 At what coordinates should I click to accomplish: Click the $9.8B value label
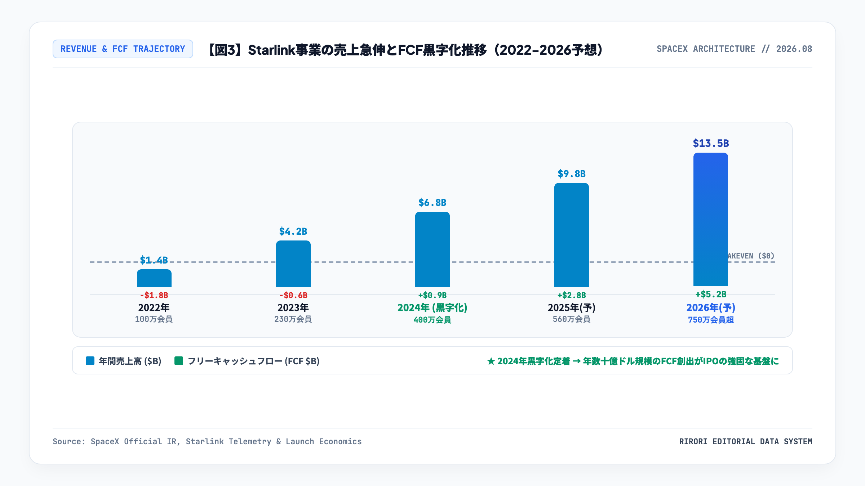tap(572, 174)
